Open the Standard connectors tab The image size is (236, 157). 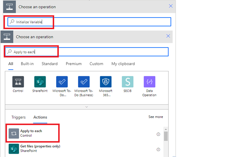point(50,64)
